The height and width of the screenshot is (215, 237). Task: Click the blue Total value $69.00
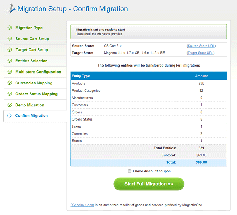[x=201, y=162]
